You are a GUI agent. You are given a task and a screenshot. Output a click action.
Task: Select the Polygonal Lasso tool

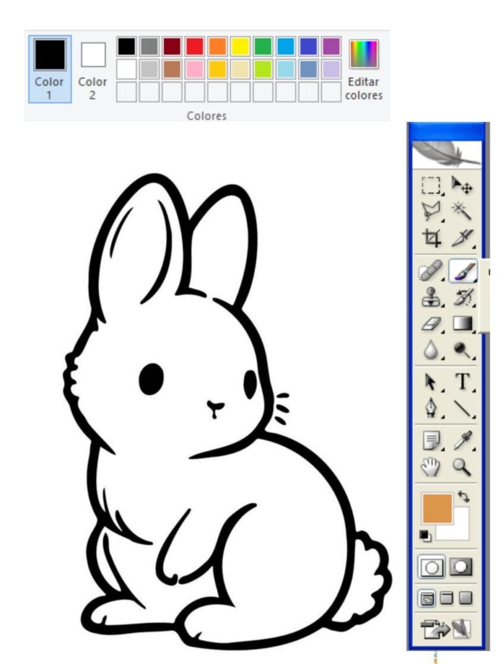[431, 211]
